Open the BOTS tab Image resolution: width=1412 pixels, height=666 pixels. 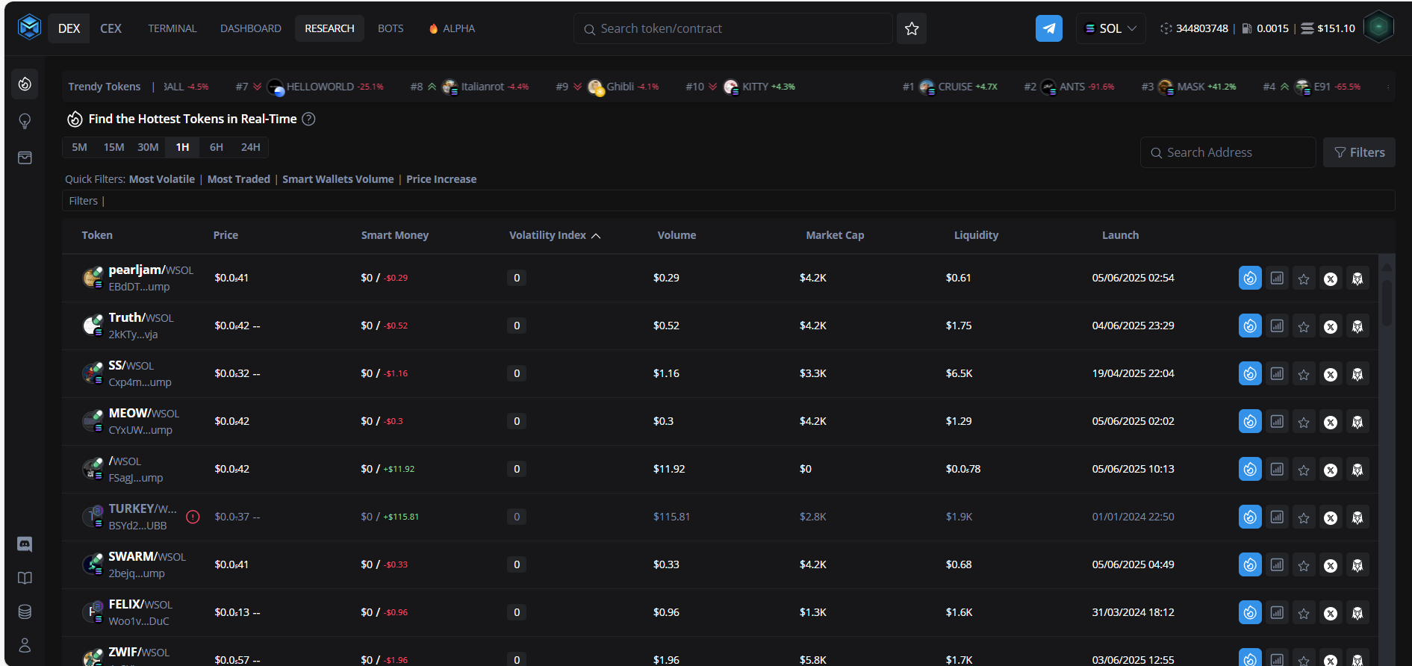pos(391,28)
